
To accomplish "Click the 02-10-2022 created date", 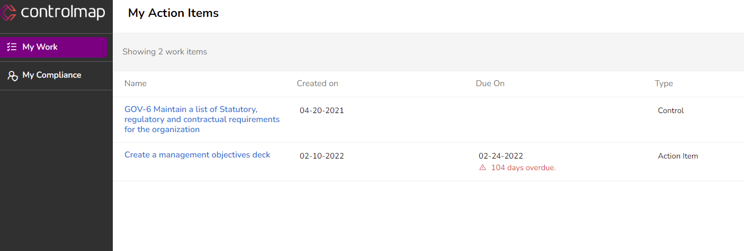I will (322, 156).
